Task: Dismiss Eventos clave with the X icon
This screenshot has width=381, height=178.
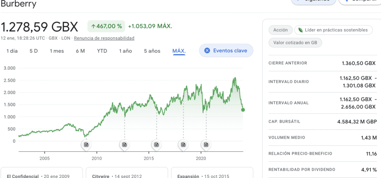Action: (207, 50)
